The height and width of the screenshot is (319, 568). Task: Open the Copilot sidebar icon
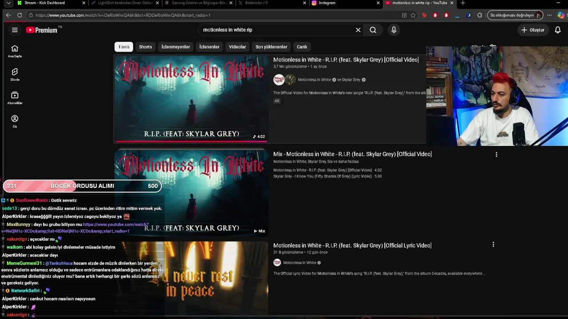pyautogui.click(x=561, y=15)
